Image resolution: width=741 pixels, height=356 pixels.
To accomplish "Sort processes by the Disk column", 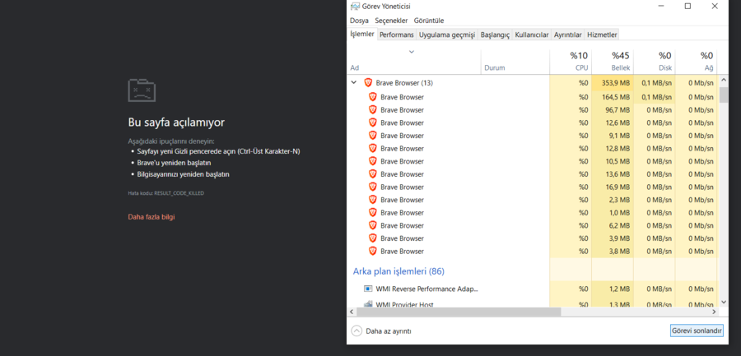I will click(x=655, y=62).
